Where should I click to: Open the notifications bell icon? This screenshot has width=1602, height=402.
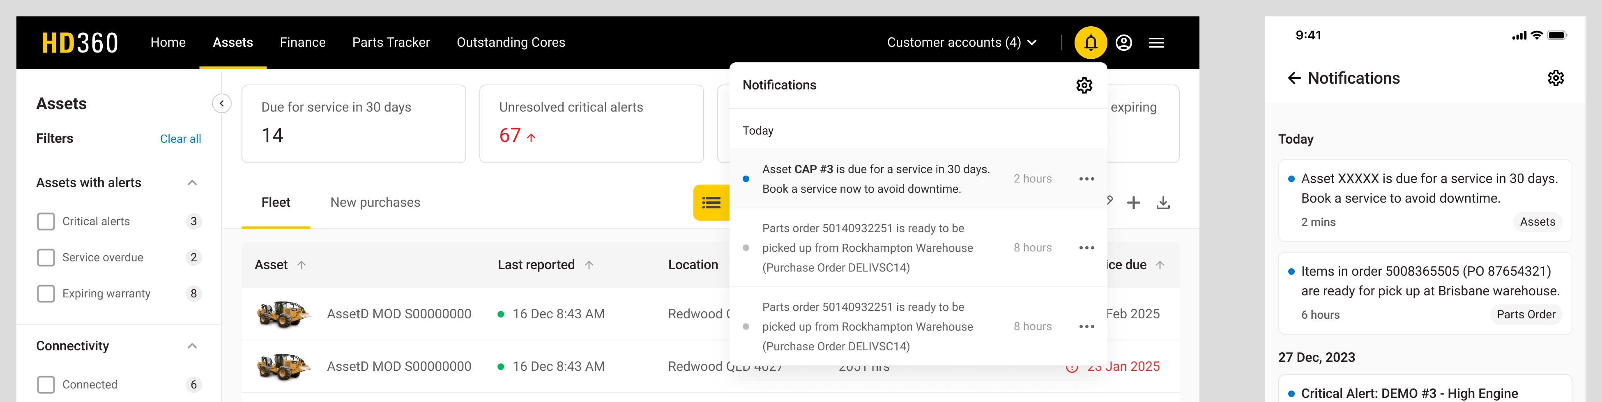1091,42
